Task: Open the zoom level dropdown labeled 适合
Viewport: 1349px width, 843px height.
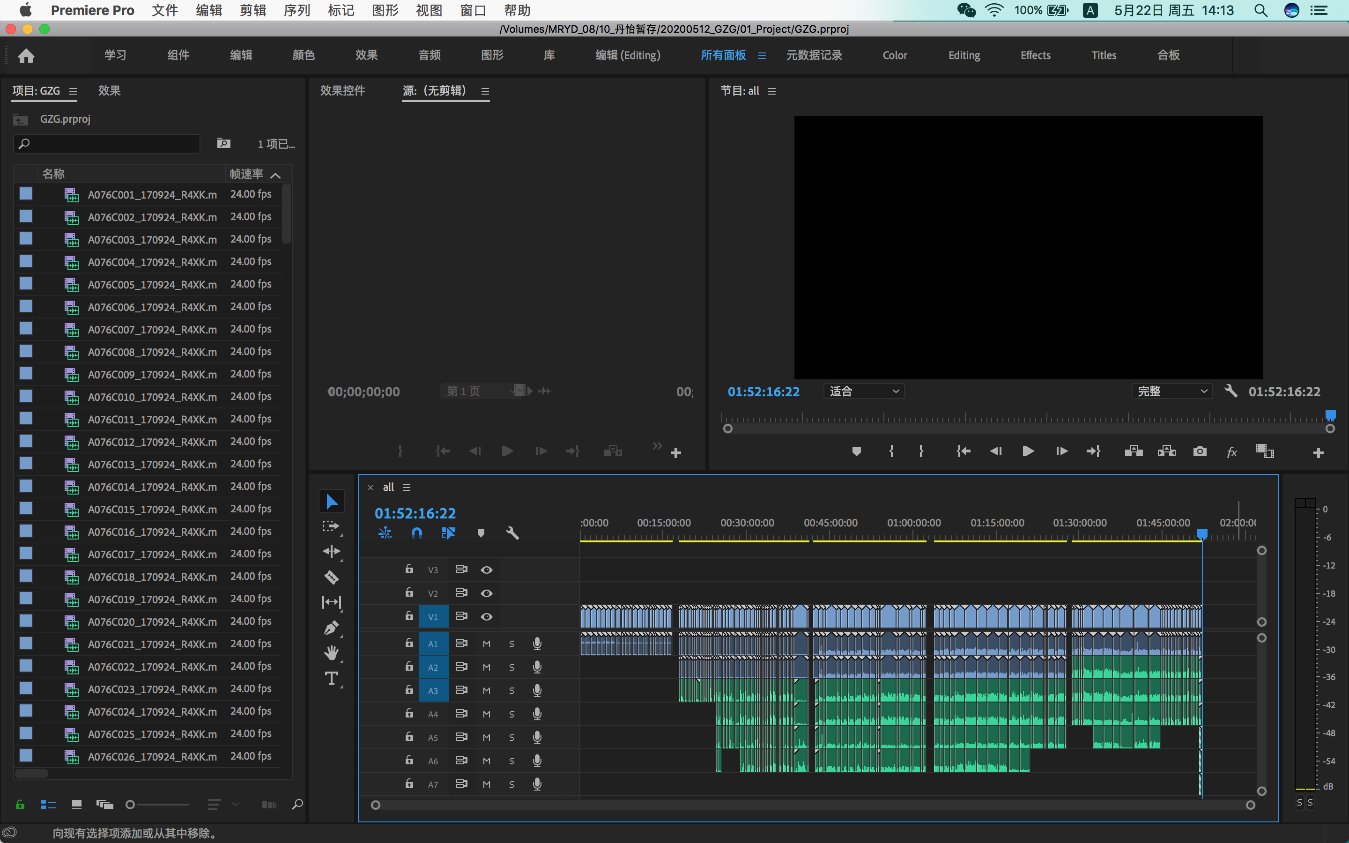Action: (x=863, y=392)
